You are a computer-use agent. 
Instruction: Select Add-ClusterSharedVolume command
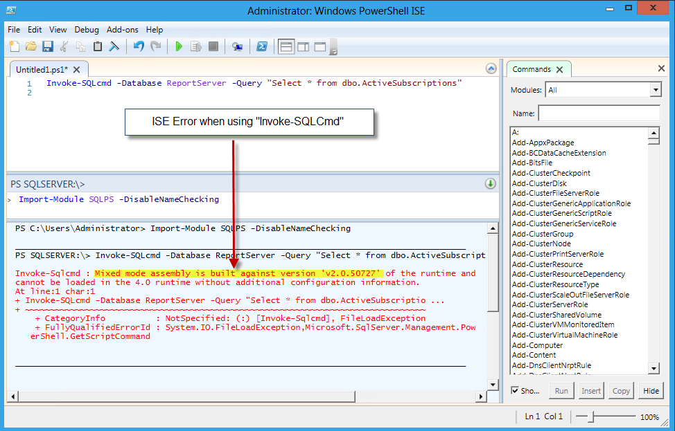point(556,315)
